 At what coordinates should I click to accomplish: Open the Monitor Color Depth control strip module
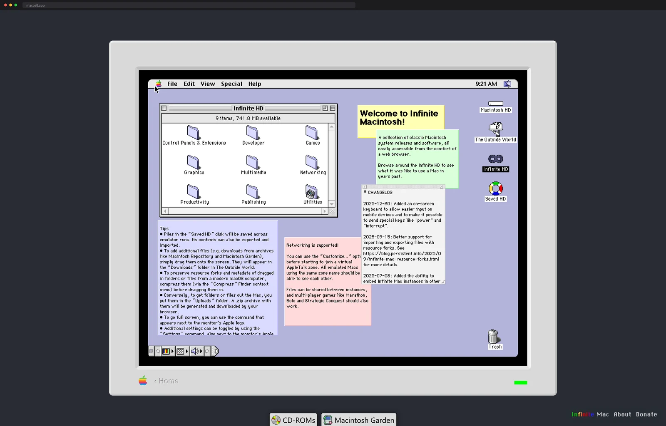point(168,352)
